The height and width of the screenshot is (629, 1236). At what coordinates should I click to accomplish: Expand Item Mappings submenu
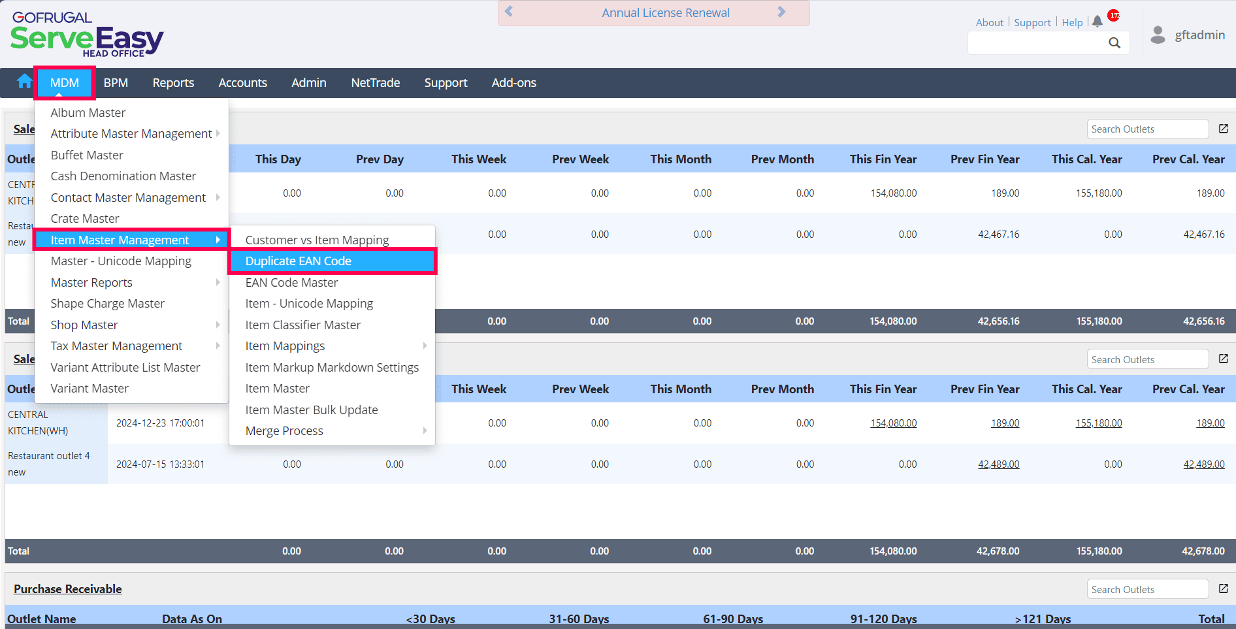point(425,346)
